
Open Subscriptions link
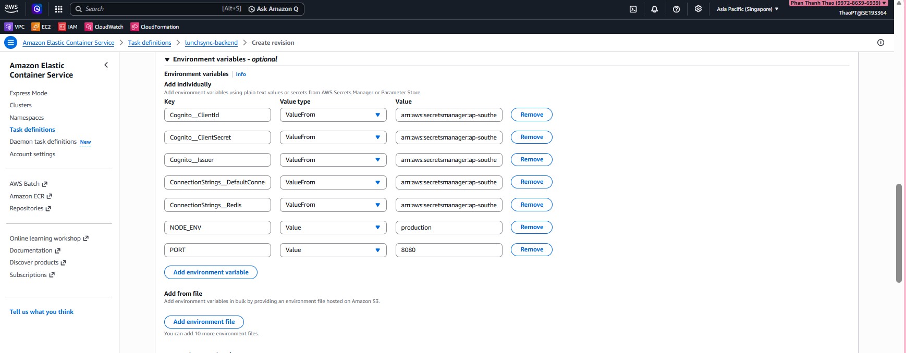[x=32, y=275]
